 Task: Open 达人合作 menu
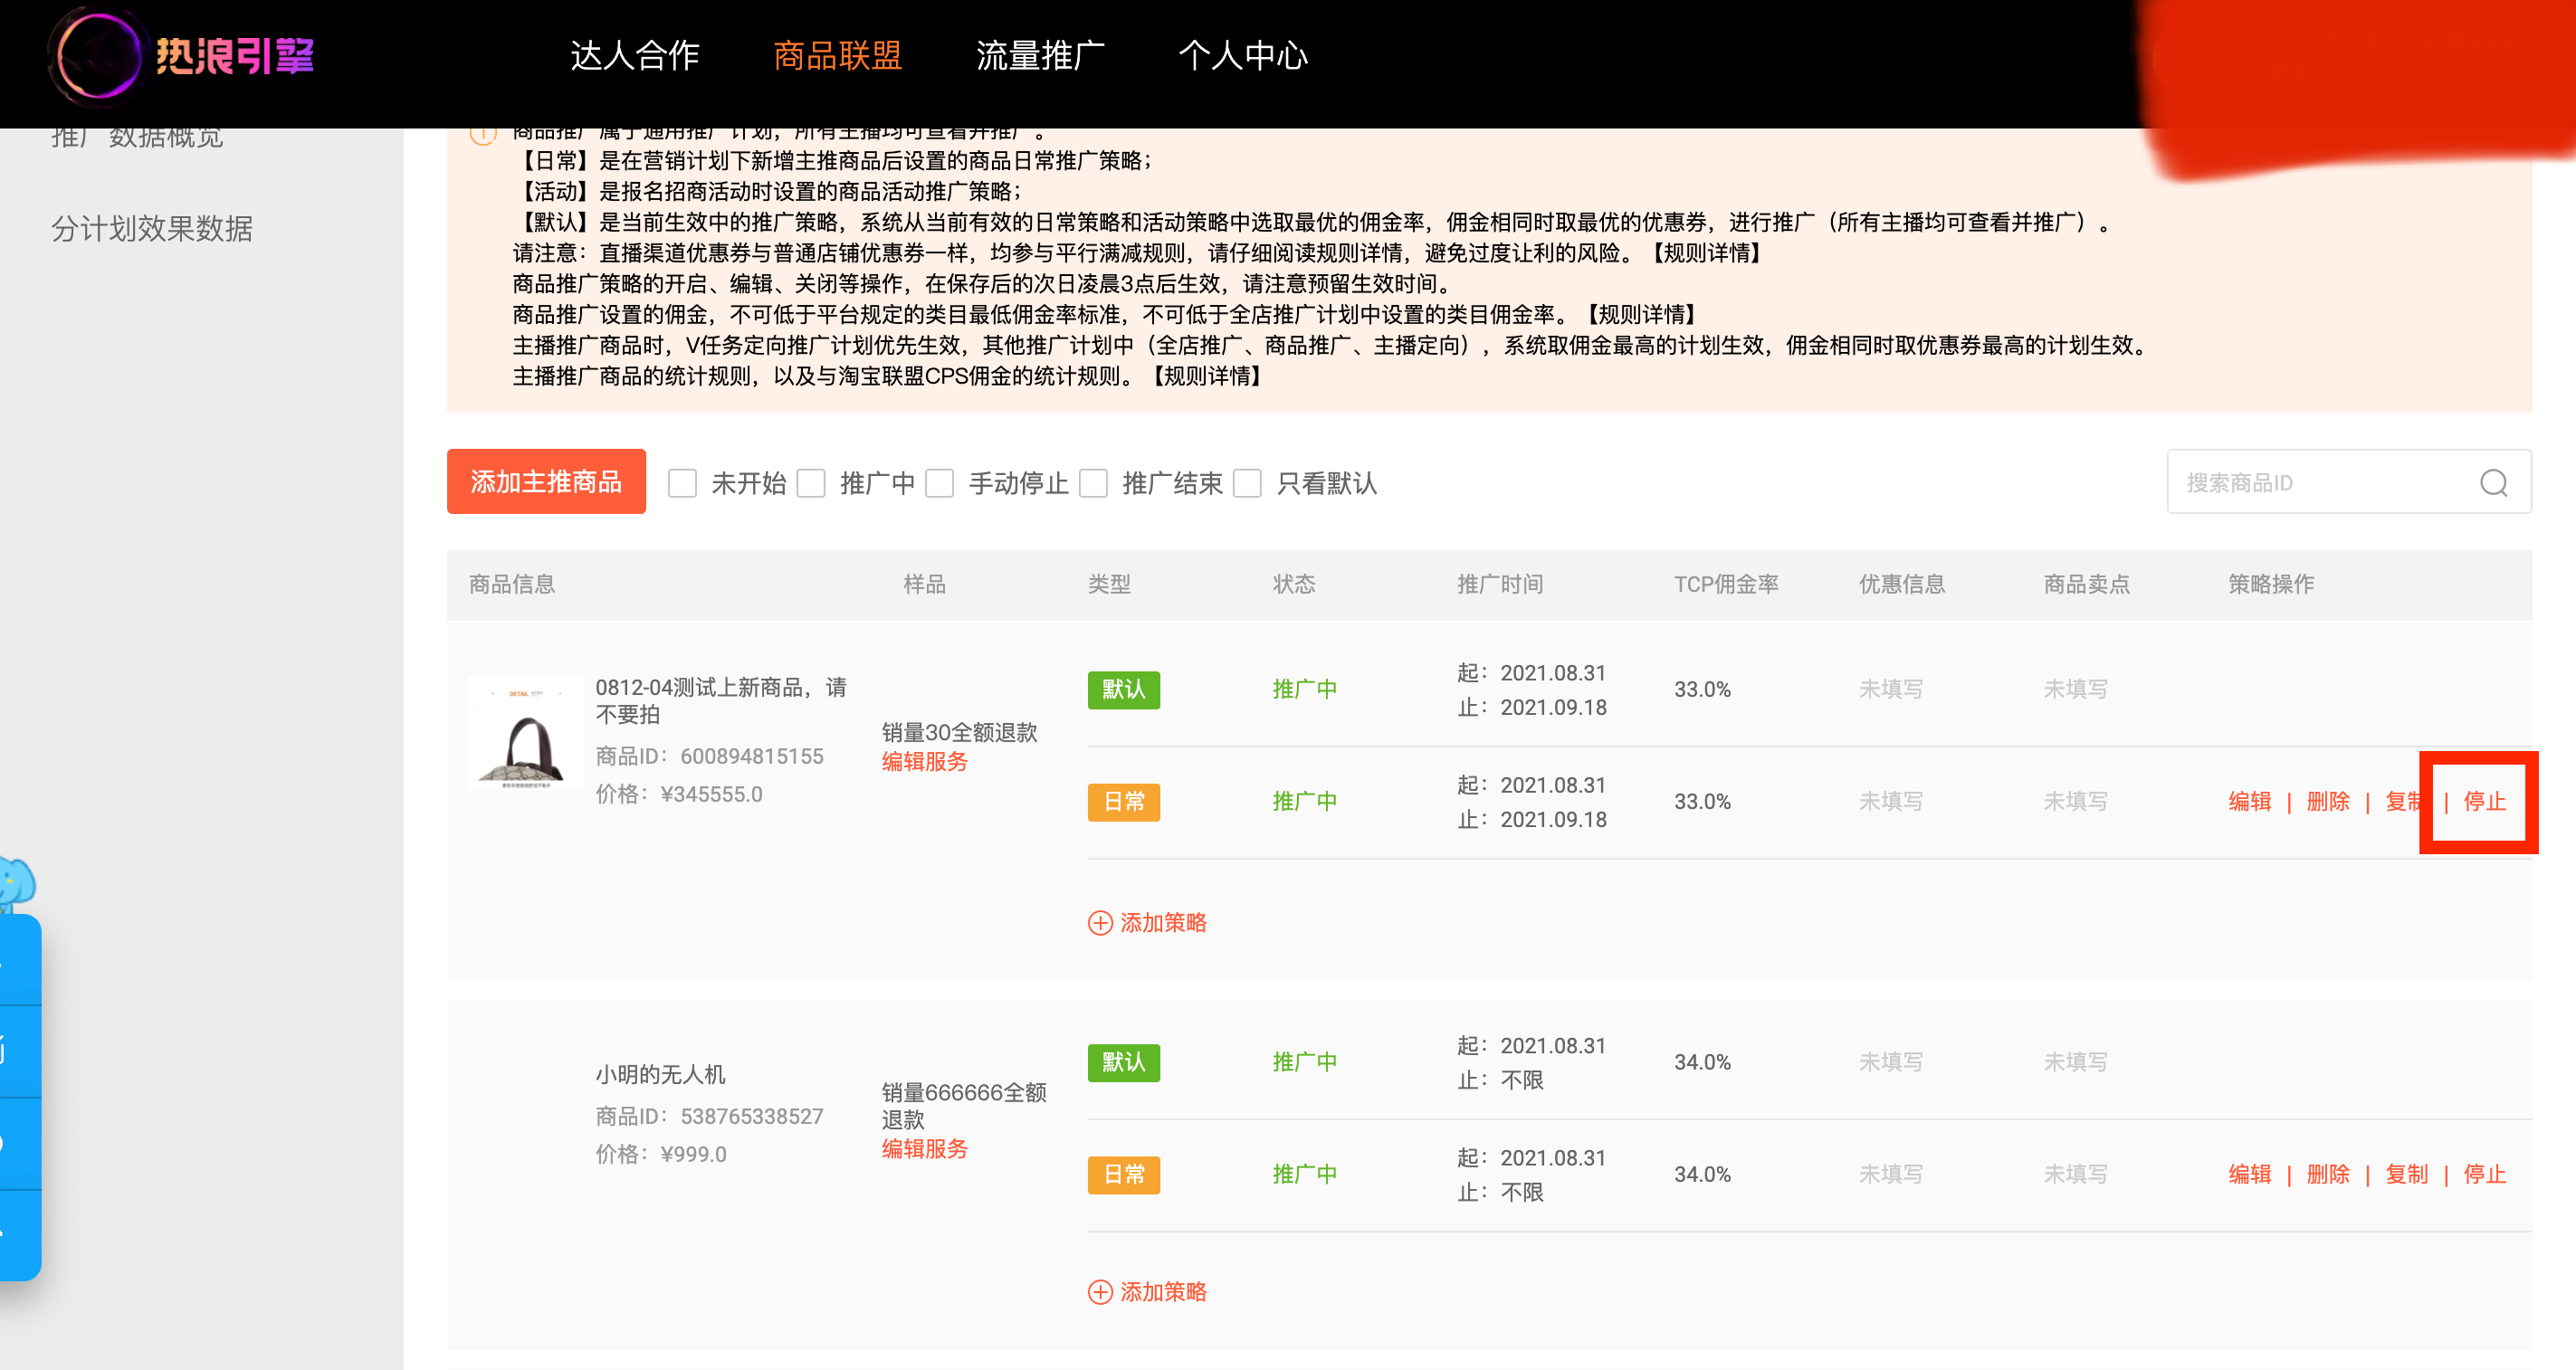click(635, 56)
